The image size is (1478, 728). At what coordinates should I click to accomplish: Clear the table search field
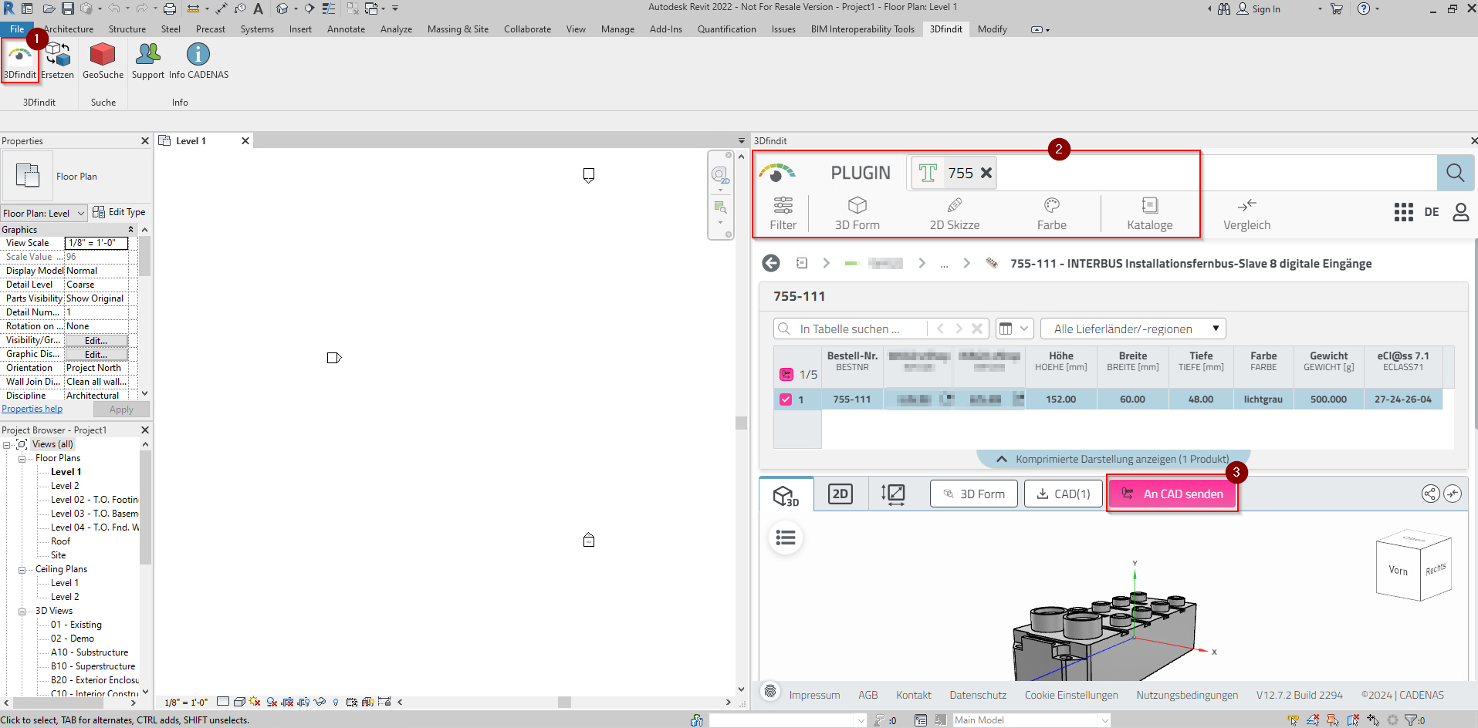977,329
